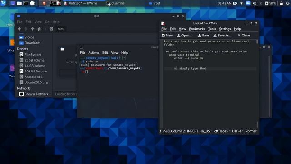Open the network Wi-Fi tray icon
The height and width of the screenshot is (164, 291).
[241, 3]
